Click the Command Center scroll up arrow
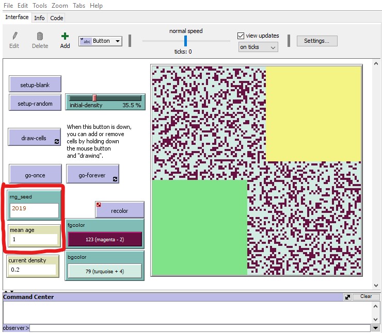Viewport: 382px width, 333px height. [375, 306]
